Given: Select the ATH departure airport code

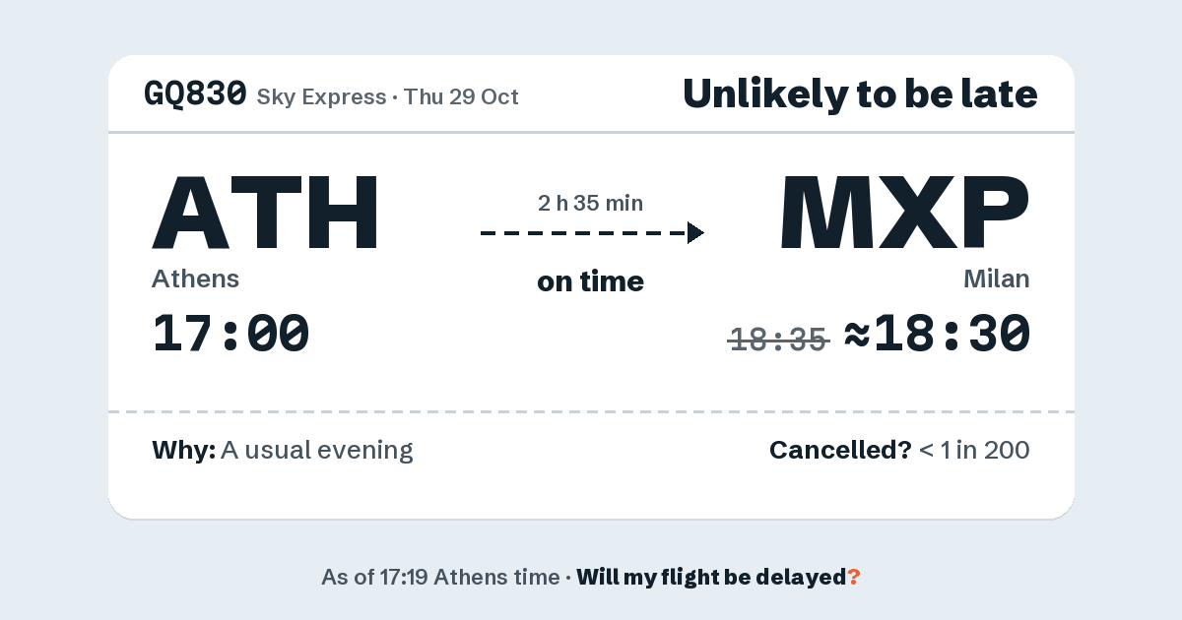Looking at the screenshot, I should pyautogui.click(x=265, y=212).
